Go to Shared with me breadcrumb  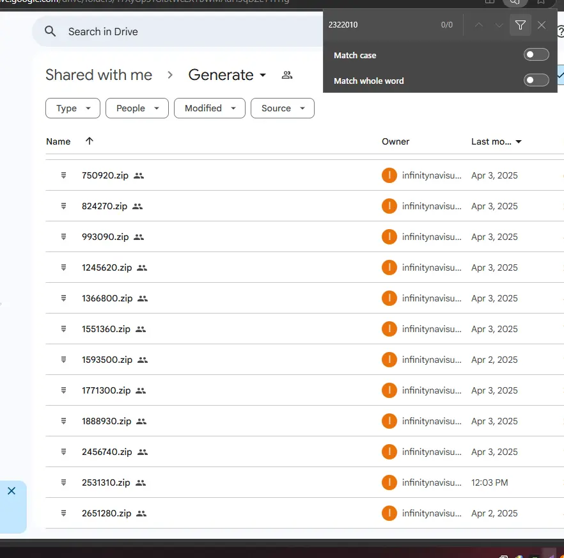tap(99, 75)
